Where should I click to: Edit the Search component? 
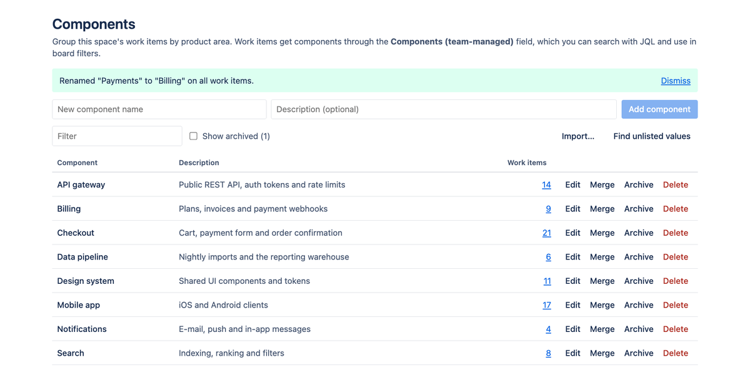572,353
